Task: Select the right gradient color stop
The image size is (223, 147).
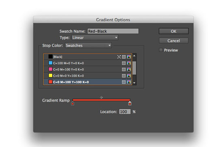Action: pyautogui.click(x=130, y=103)
